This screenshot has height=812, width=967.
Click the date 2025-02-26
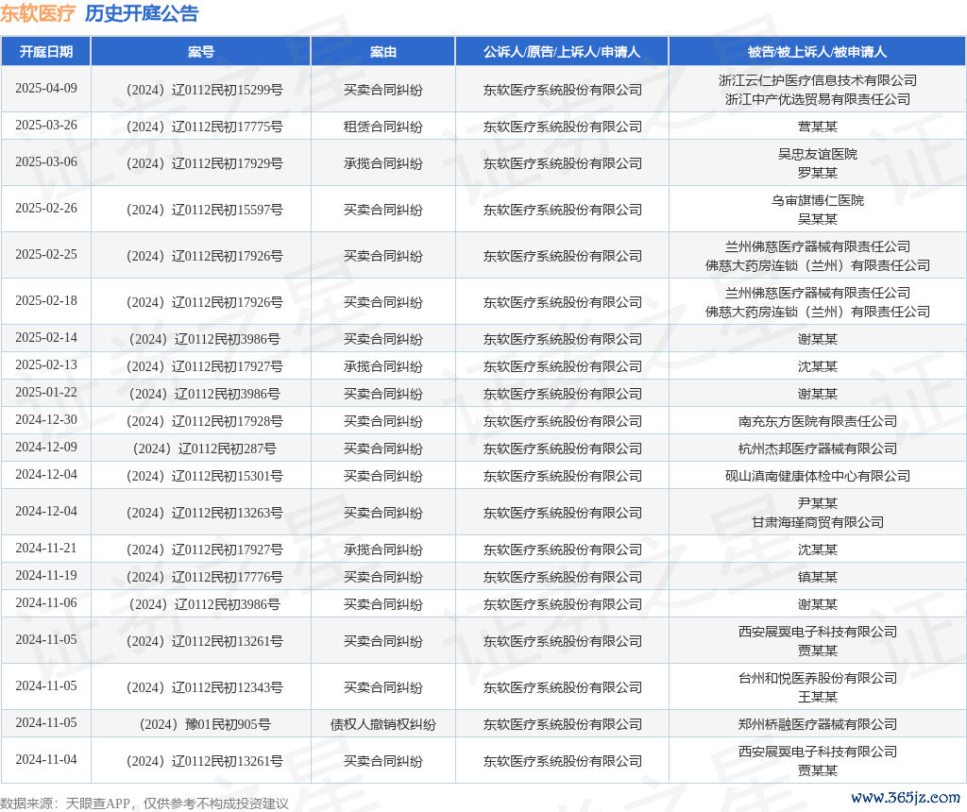click(x=46, y=208)
